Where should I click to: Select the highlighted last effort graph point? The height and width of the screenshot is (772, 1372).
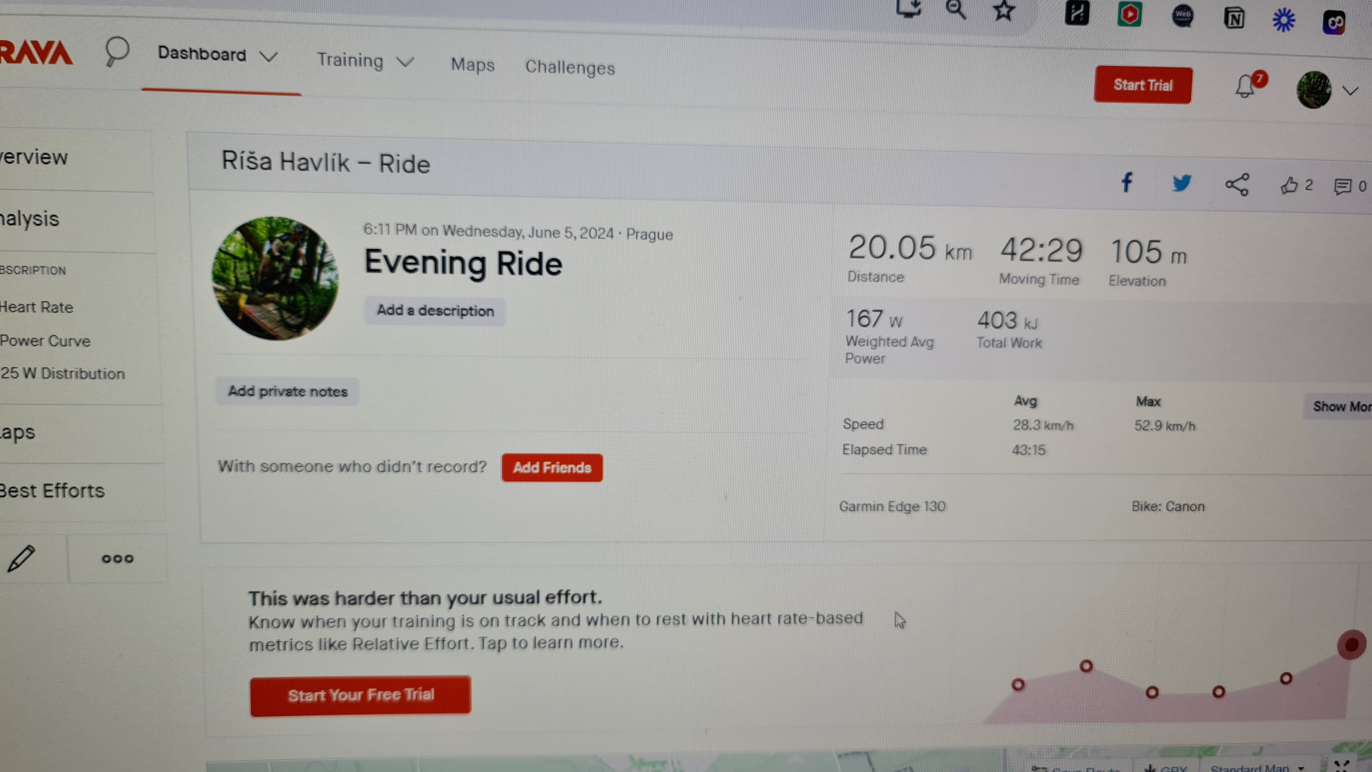tap(1351, 645)
